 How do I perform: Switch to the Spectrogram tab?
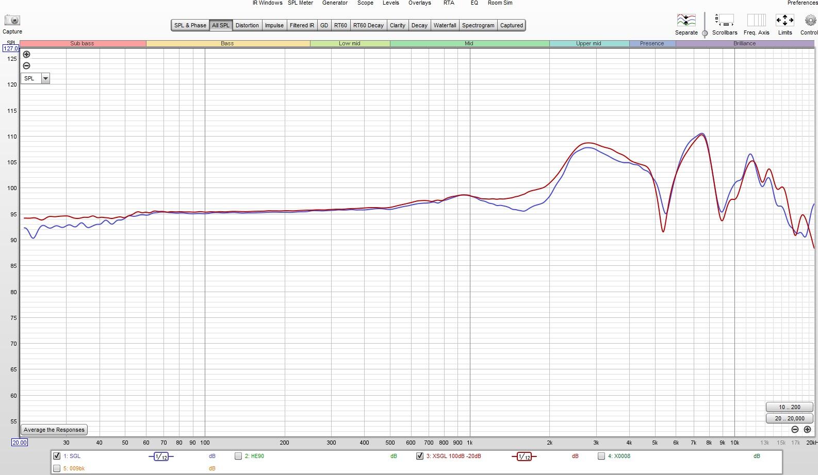478,25
